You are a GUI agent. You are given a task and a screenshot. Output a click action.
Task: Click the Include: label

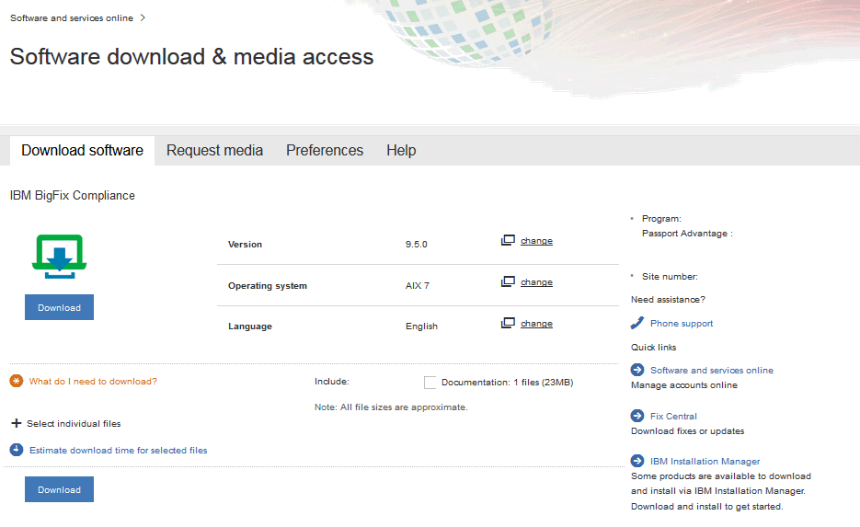[x=331, y=381]
